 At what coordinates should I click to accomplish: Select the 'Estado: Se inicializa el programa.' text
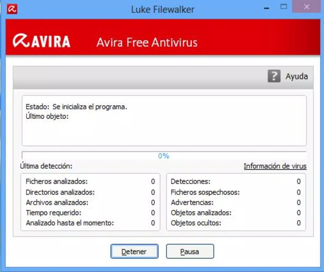76,107
